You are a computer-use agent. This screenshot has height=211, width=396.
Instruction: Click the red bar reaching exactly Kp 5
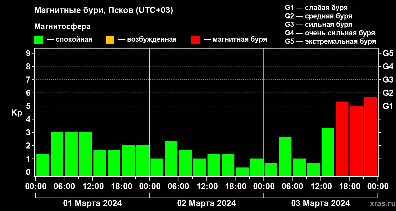(356, 141)
